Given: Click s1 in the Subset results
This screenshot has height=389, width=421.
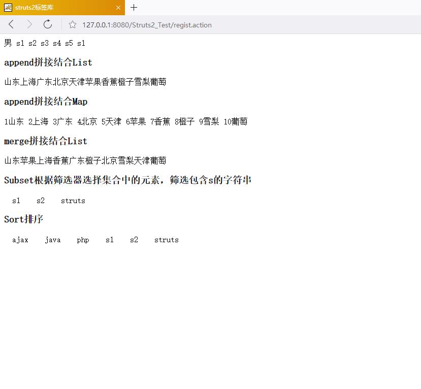Looking at the screenshot, I should (x=16, y=201).
